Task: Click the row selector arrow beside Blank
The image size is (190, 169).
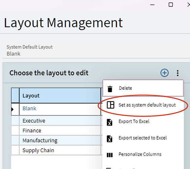Action: point(12,109)
